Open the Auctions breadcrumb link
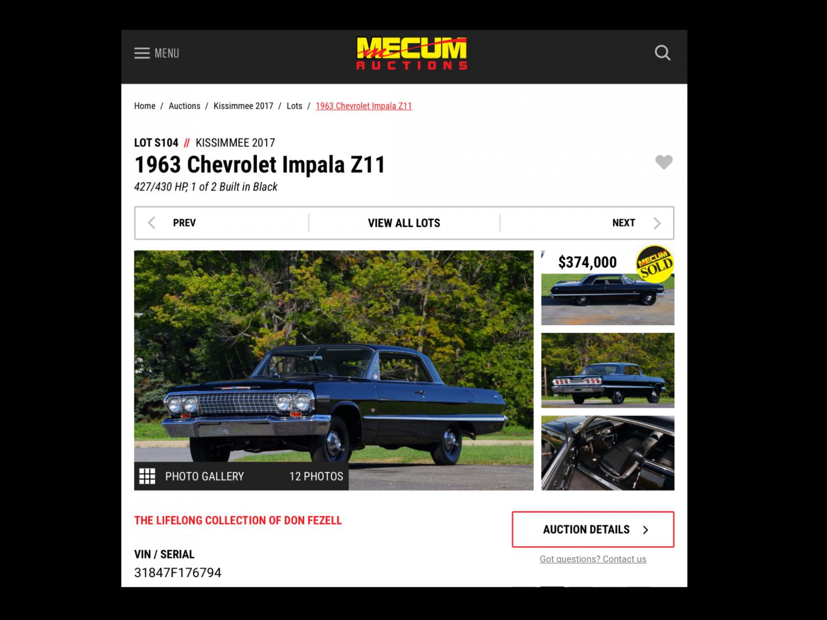Image resolution: width=827 pixels, height=620 pixels. point(184,106)
